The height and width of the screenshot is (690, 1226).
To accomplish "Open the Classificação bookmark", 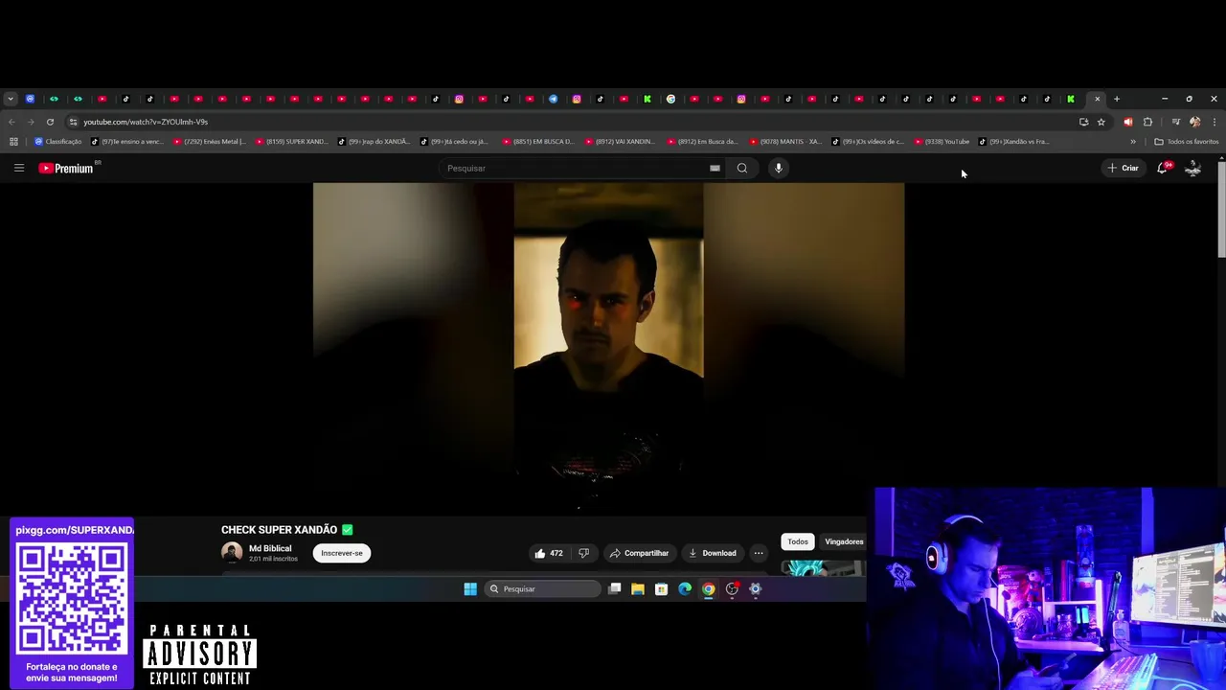I will tap(58, 142).
